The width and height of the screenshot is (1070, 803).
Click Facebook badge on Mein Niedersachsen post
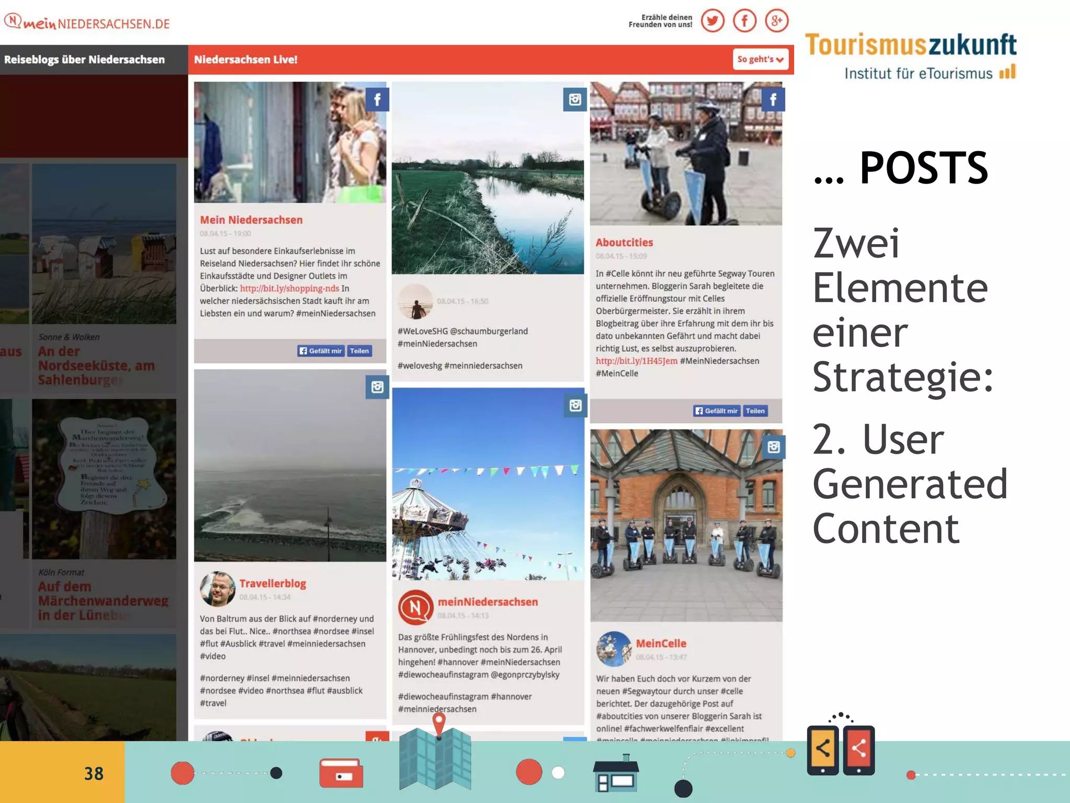coord(377,99)
